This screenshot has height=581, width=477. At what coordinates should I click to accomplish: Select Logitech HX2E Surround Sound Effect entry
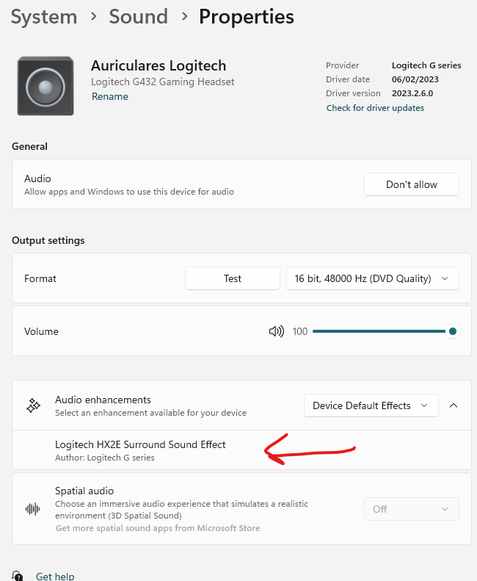[x=140, y=444]
